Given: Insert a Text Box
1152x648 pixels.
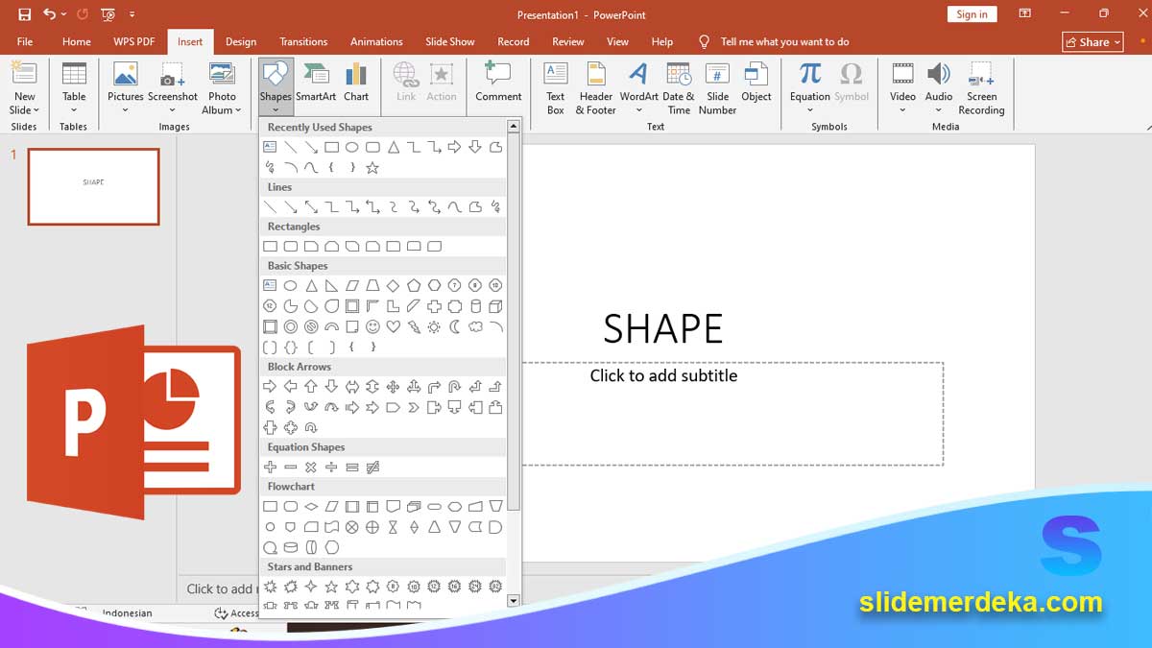Looking at the screenshot, I should pos(556,88).
